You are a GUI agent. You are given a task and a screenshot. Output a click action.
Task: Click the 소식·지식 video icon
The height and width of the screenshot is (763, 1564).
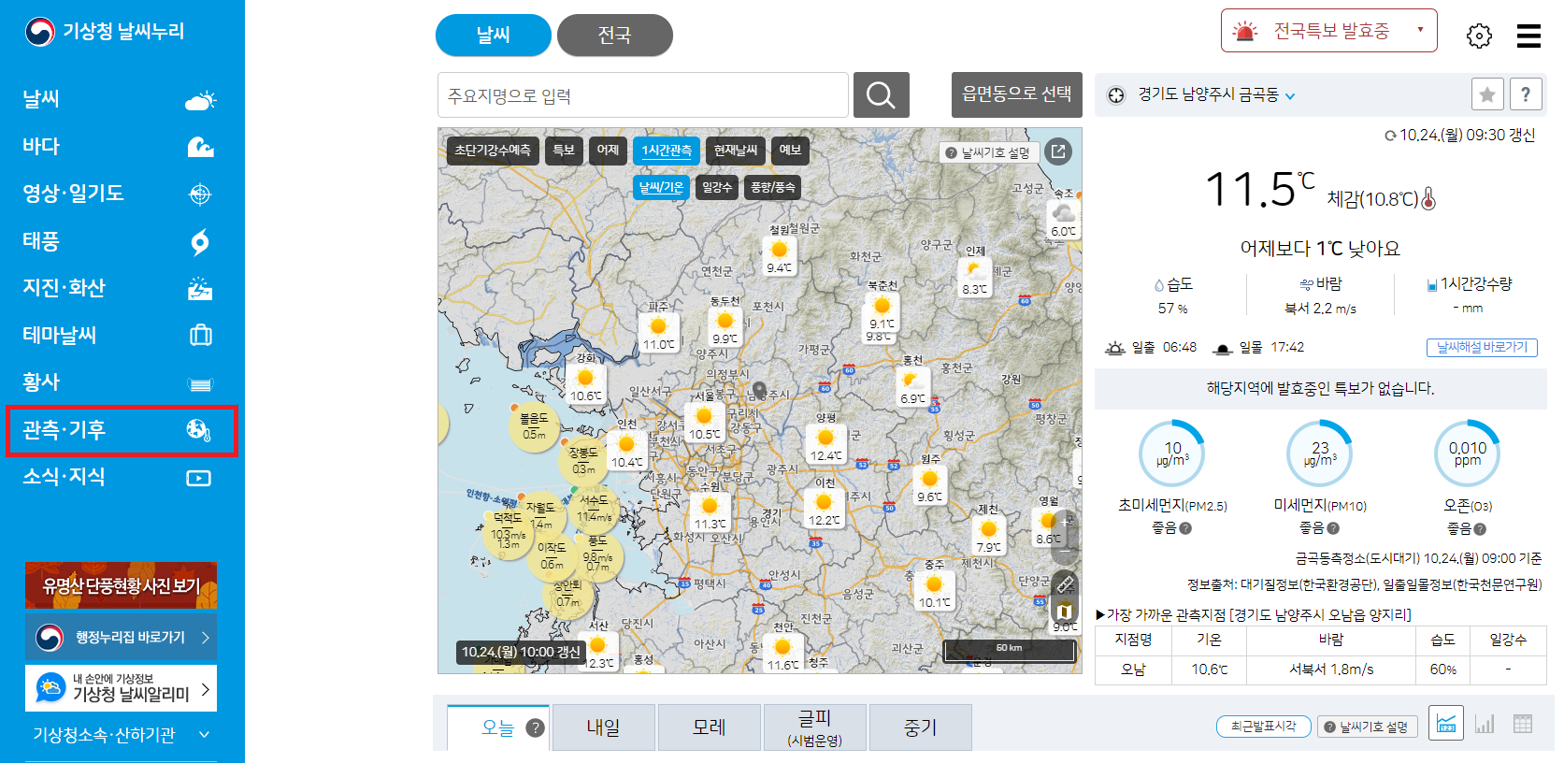[x=199, y=478]
